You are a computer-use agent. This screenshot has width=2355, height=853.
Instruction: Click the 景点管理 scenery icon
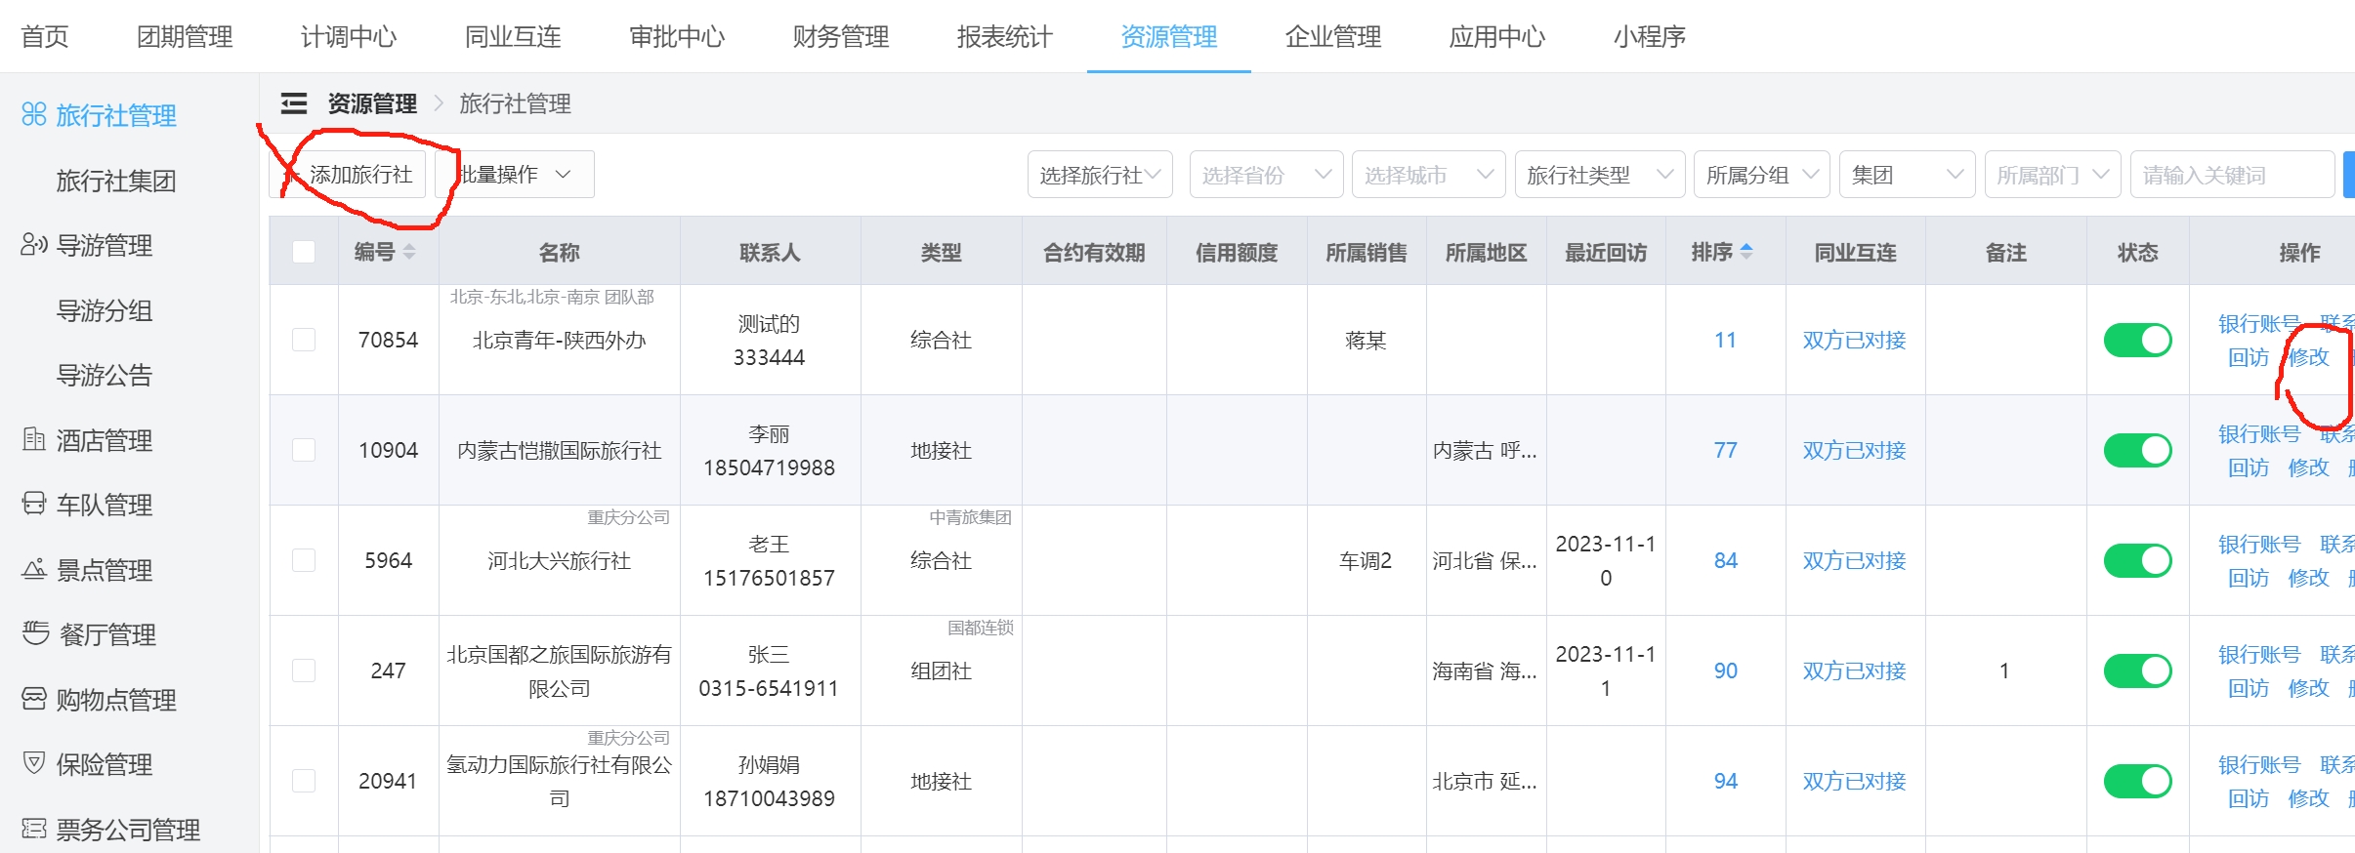[x=34, y=569]
